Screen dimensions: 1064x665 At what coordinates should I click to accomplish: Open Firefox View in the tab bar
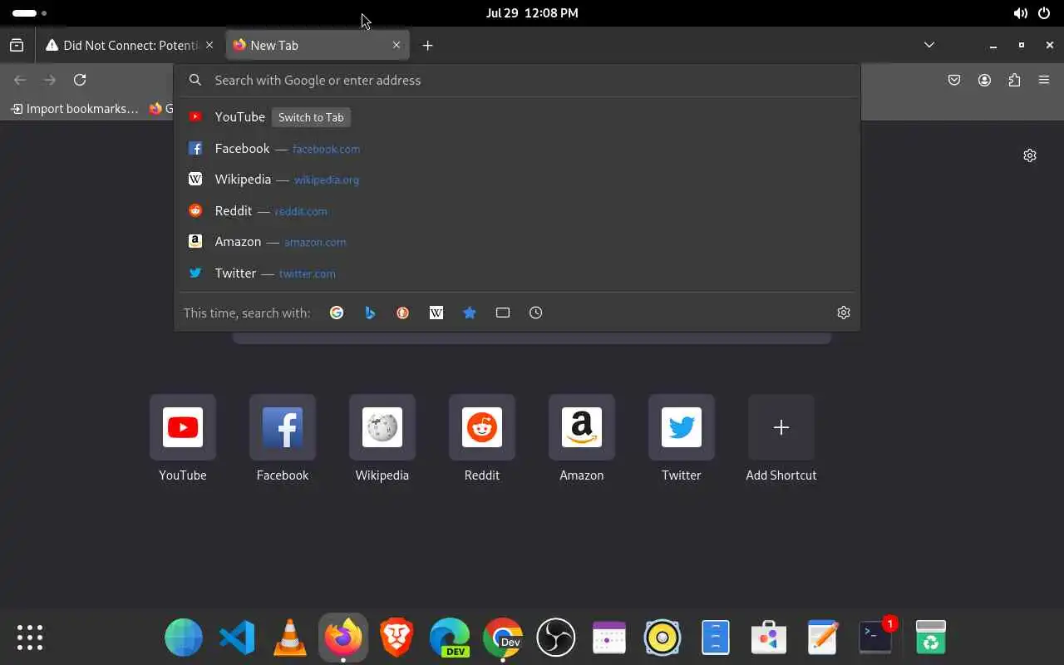(x=17, y=46)
